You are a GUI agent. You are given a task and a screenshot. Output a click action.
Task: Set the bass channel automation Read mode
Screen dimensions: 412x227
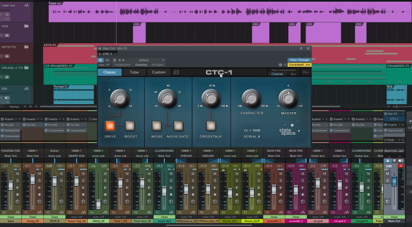pyautogui.click(x=11, y=217)
